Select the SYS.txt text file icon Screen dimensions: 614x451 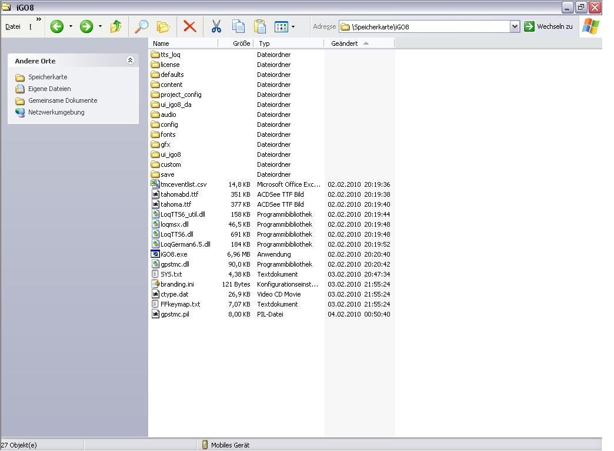[155, 274]
